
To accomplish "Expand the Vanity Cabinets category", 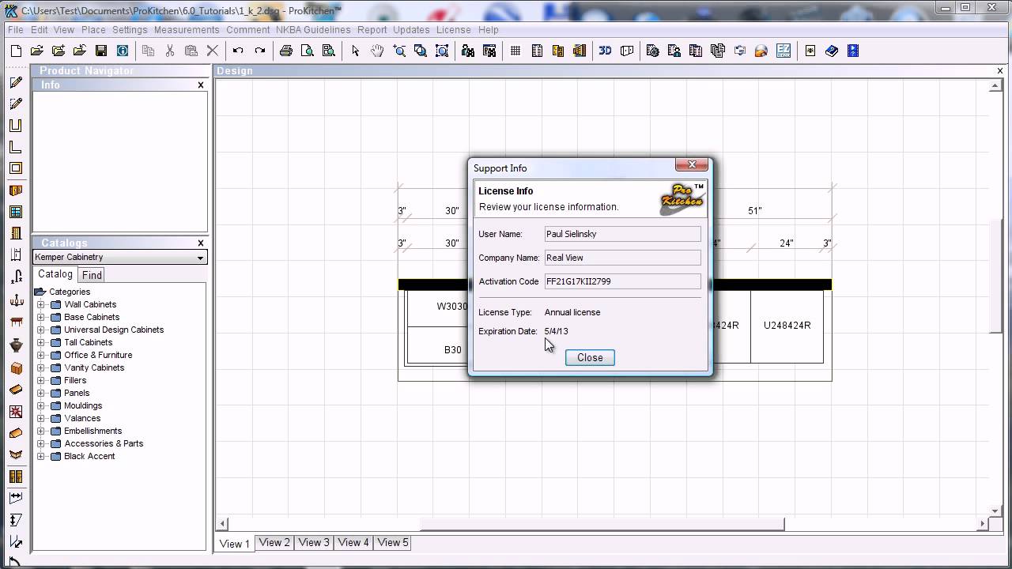I will pos(41,367).
